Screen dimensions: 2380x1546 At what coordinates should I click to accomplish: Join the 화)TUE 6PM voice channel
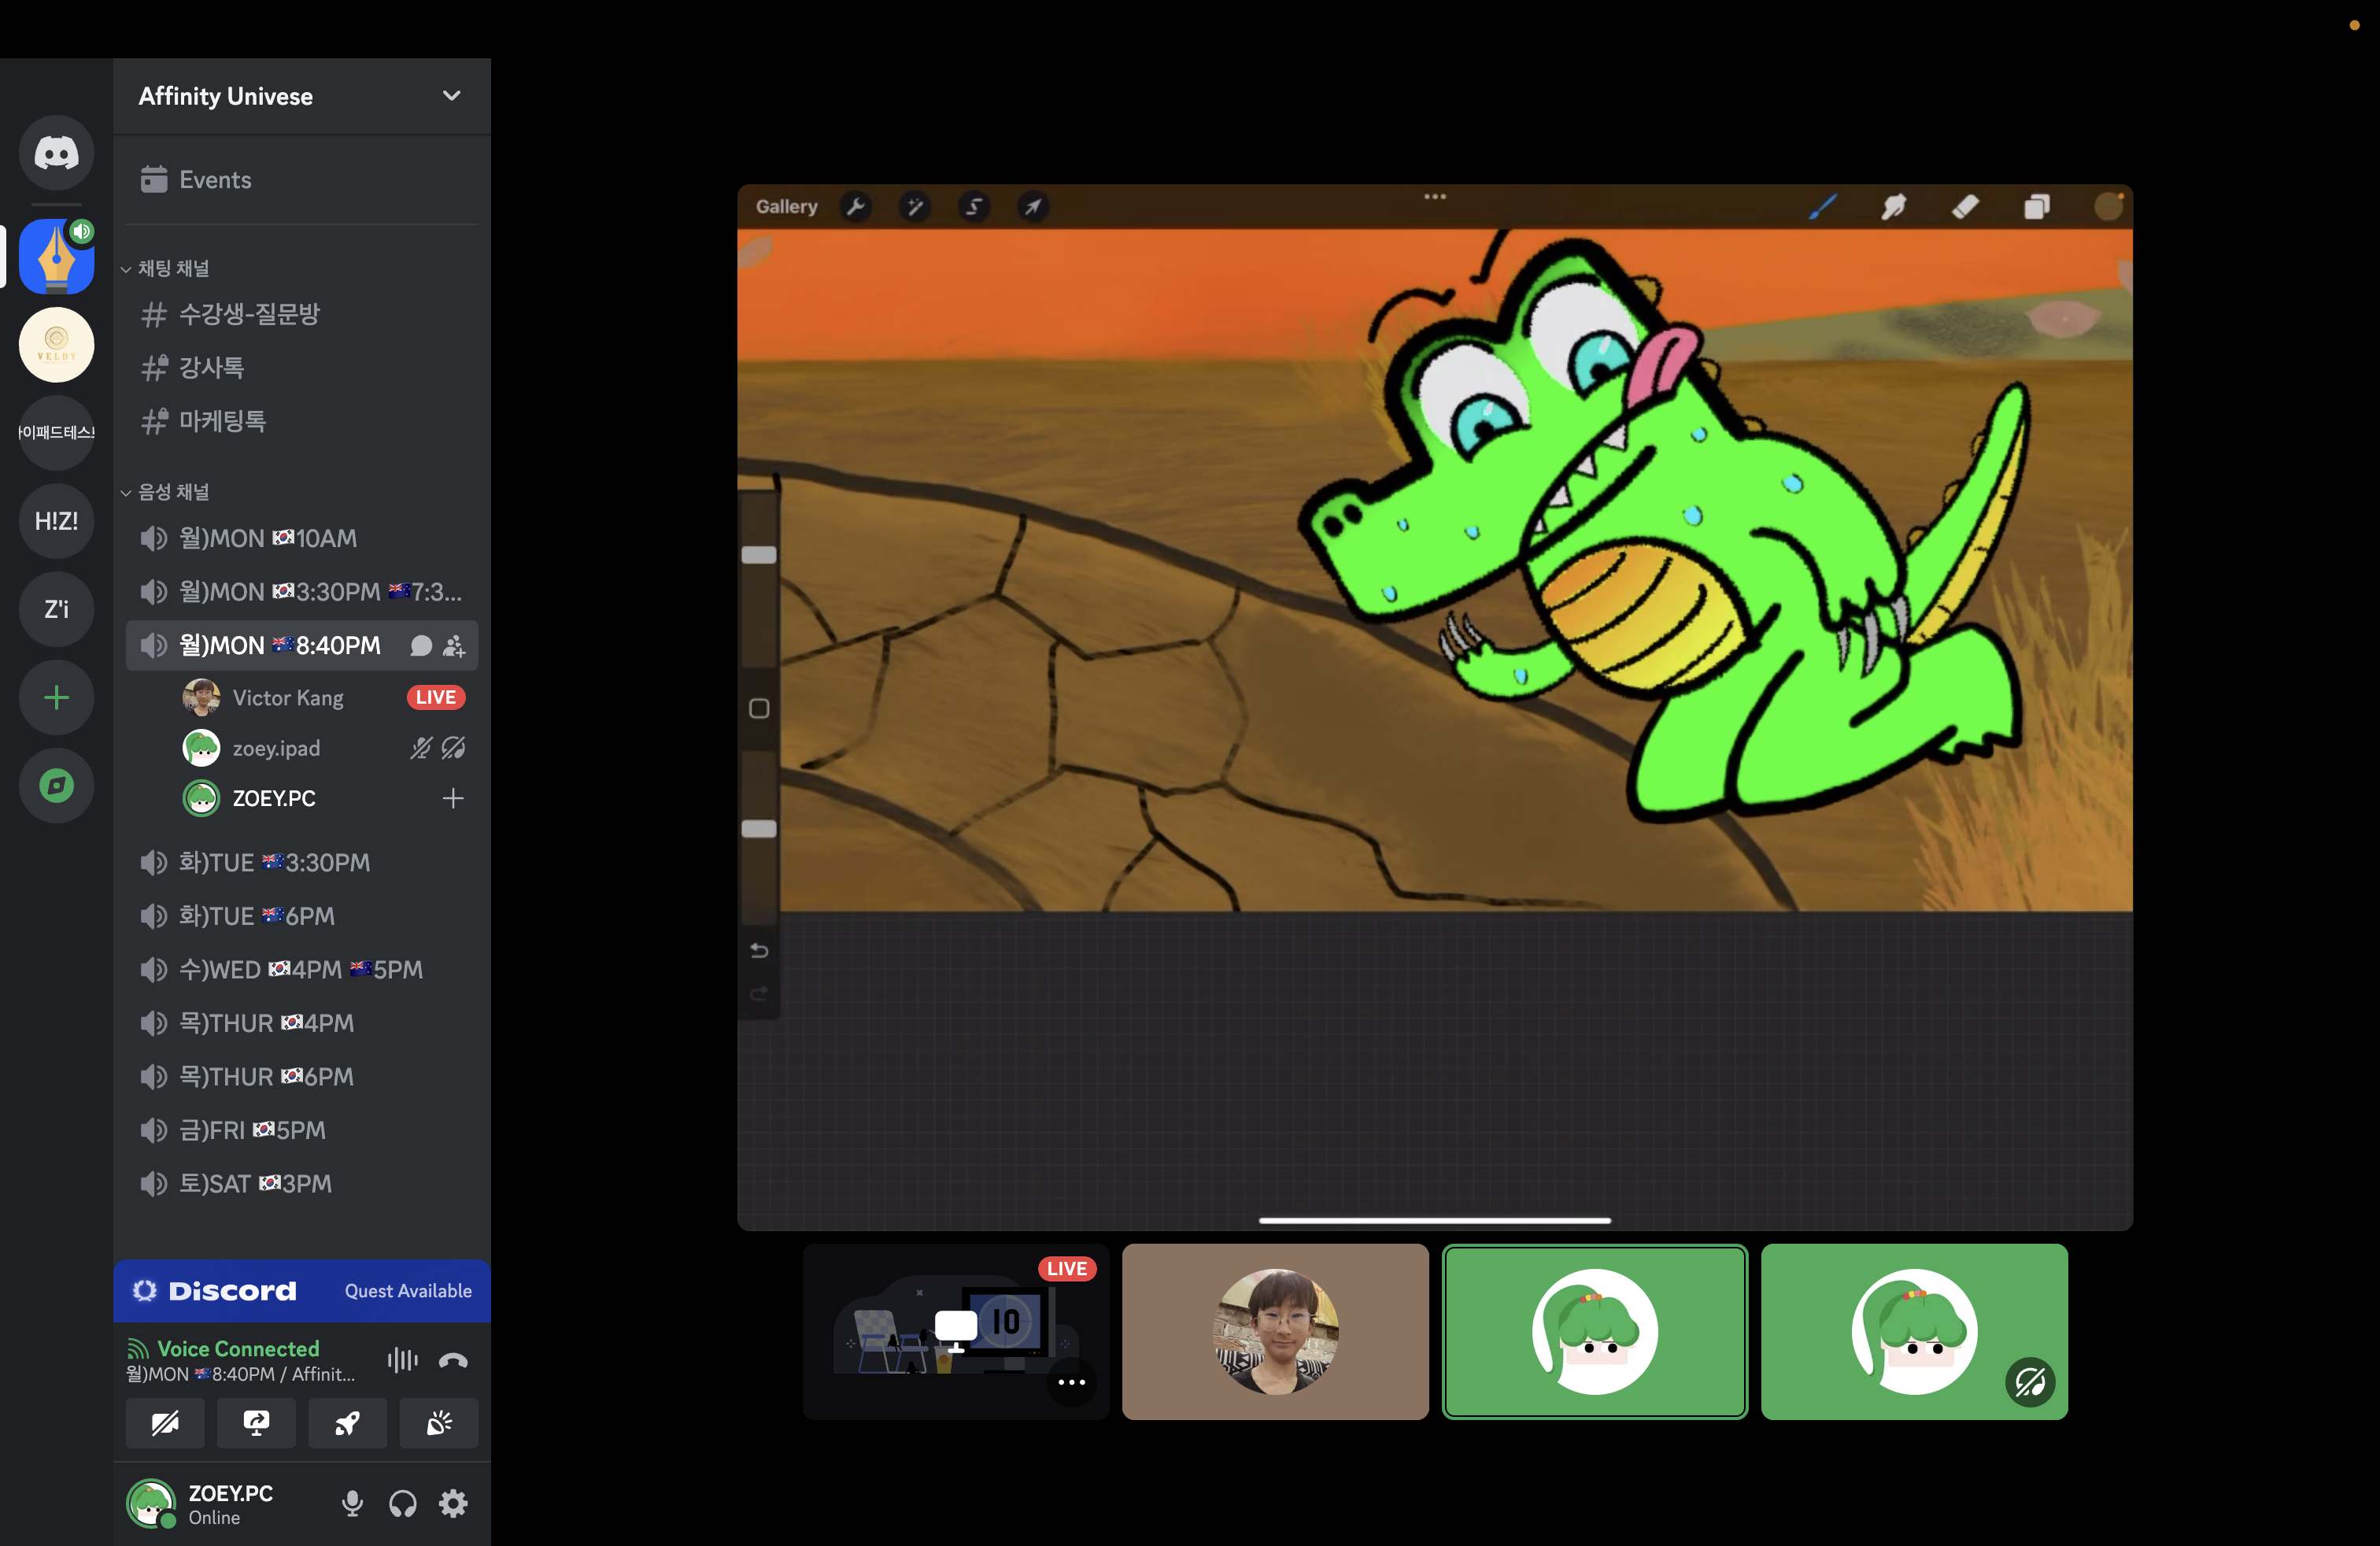(257, 916)
